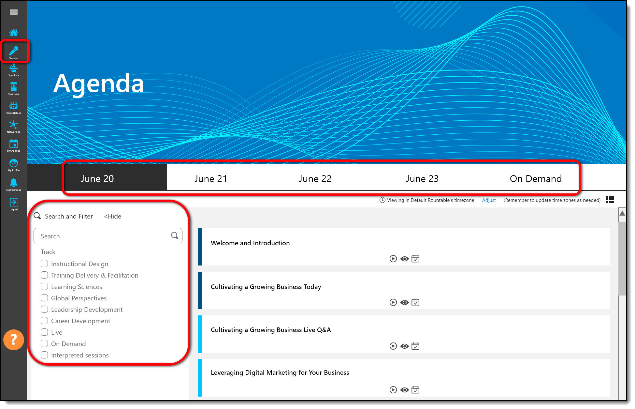Collapse the filter panel with Hide
The image size is (635, 409).
pyautogui.click(x=113, y=216)
